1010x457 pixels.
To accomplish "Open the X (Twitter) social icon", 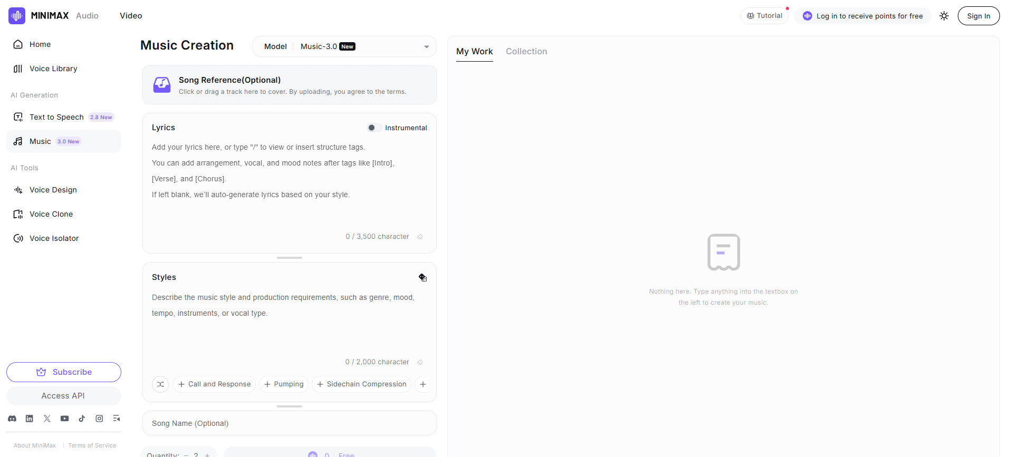I will pos(47,419).
